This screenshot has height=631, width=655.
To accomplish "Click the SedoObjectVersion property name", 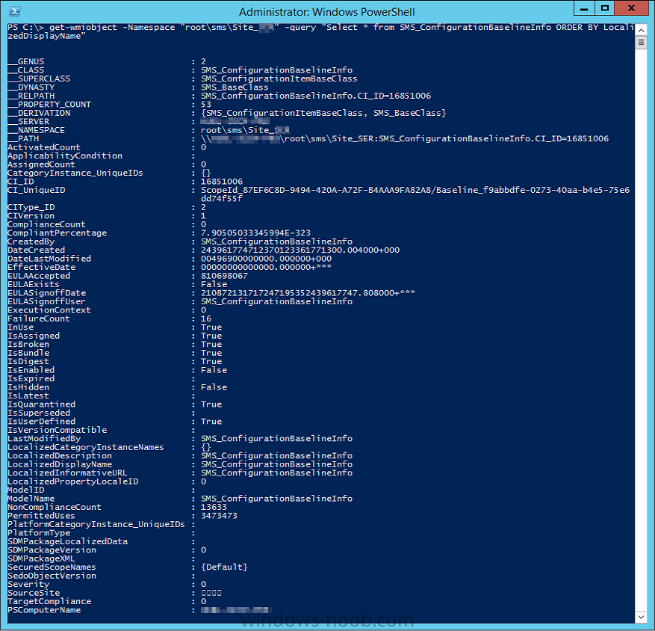I will coord(52,576).
